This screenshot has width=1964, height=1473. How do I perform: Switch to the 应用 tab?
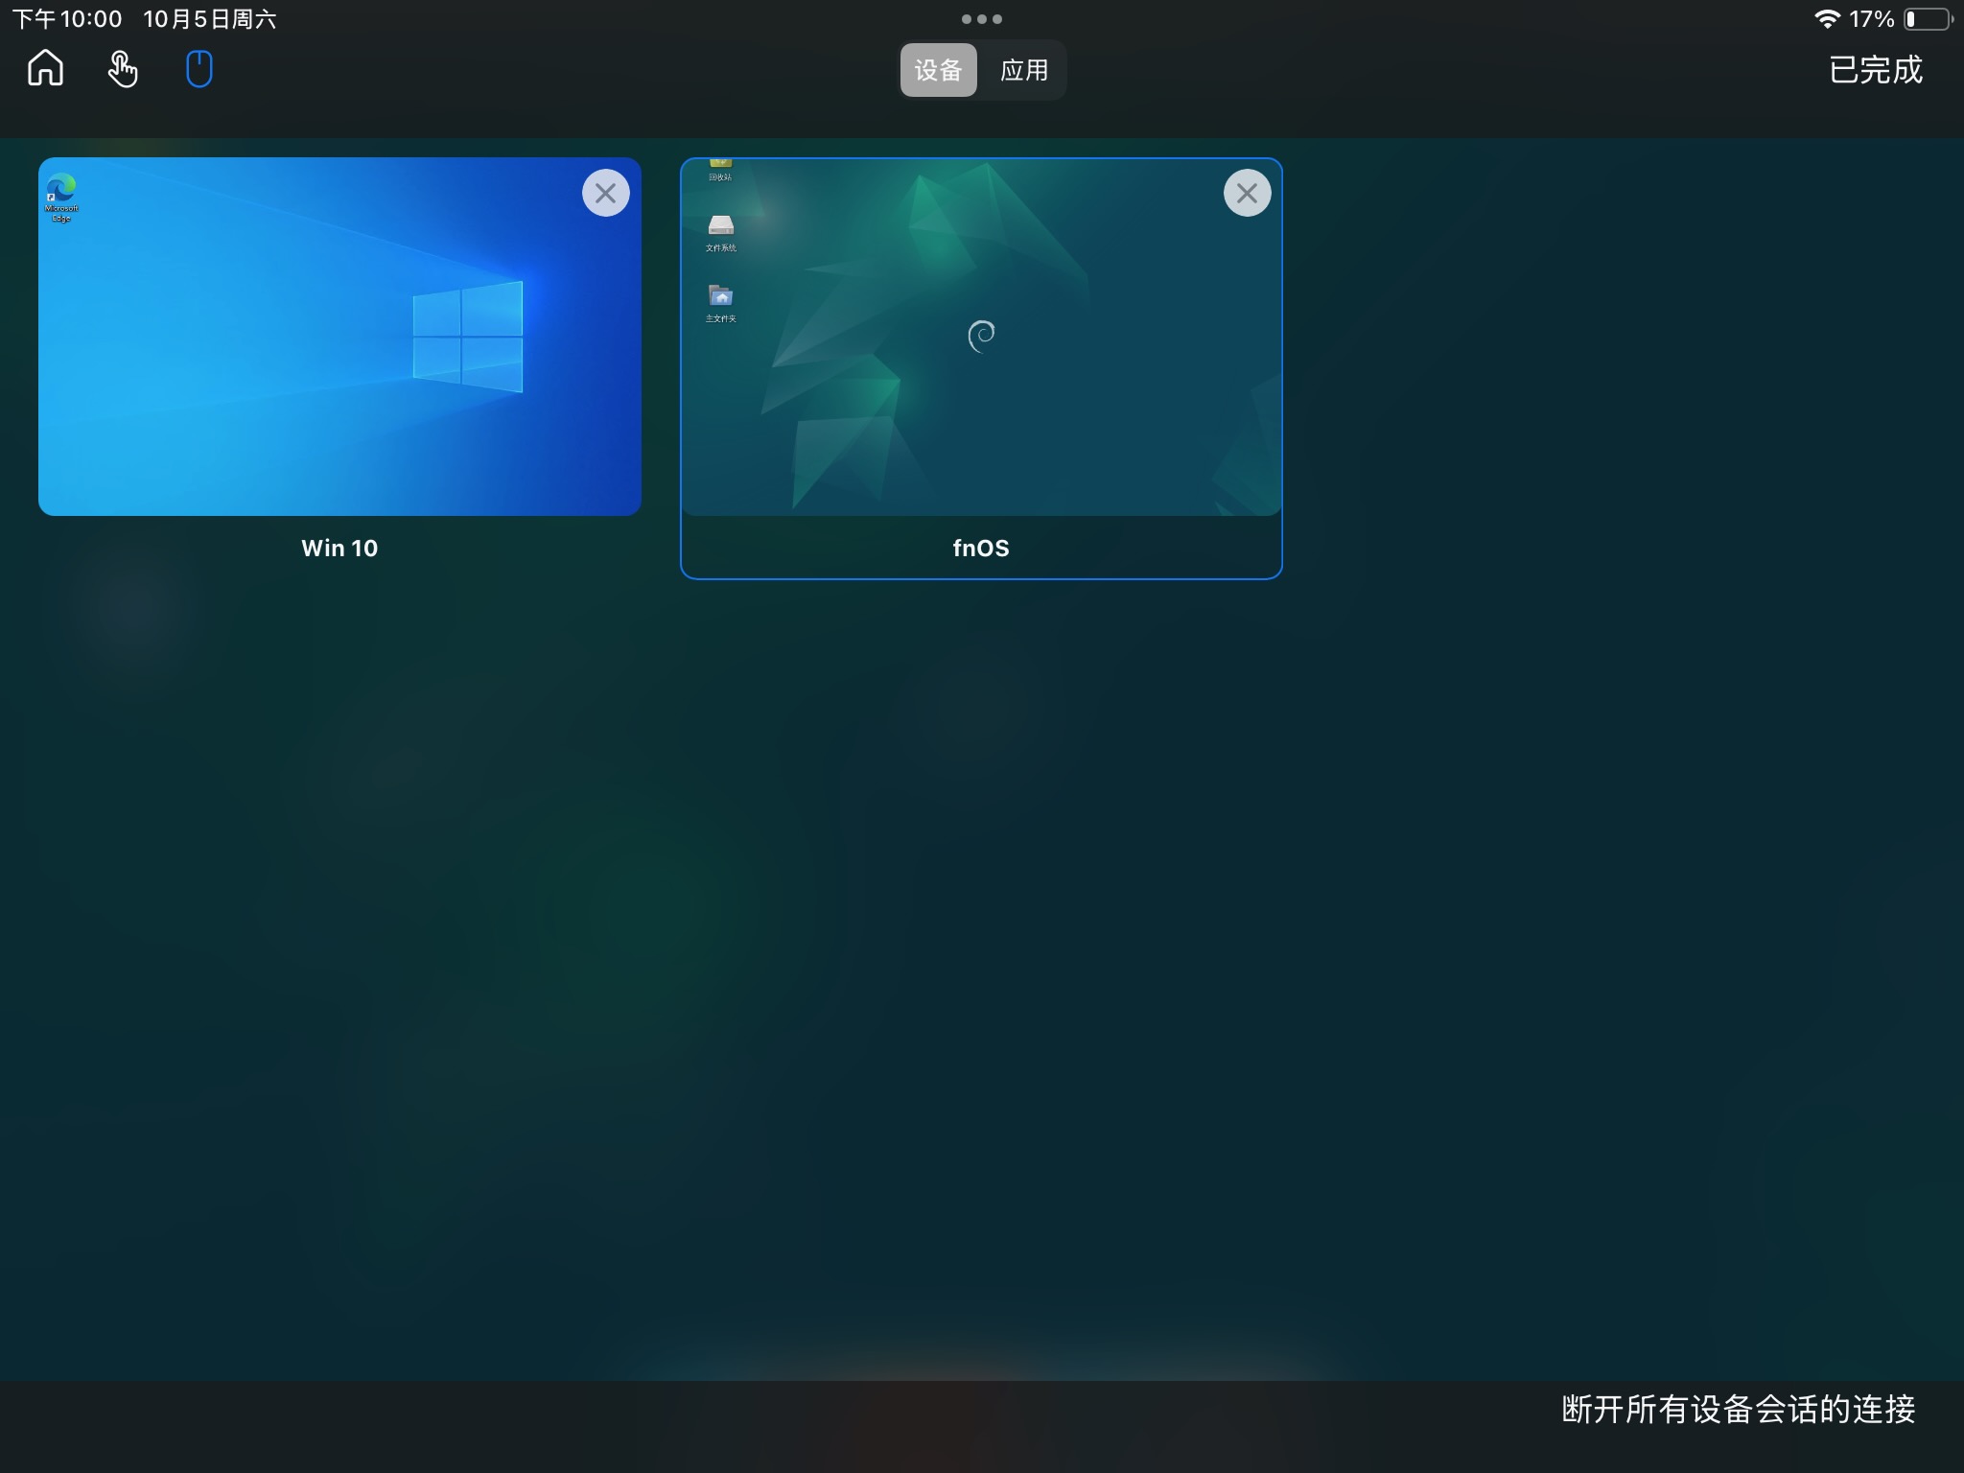click(1024, 70)
